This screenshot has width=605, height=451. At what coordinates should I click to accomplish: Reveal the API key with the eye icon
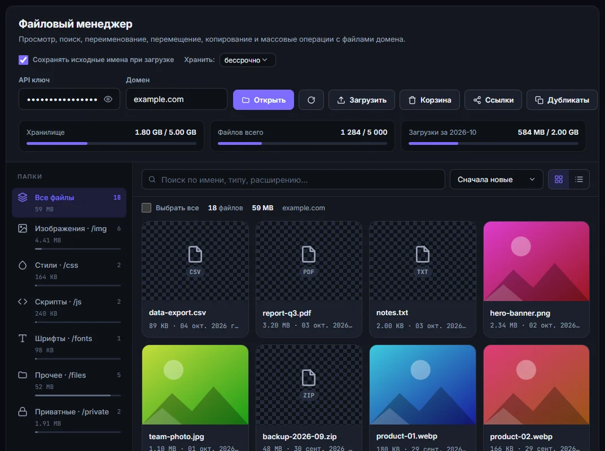[108, 99]
